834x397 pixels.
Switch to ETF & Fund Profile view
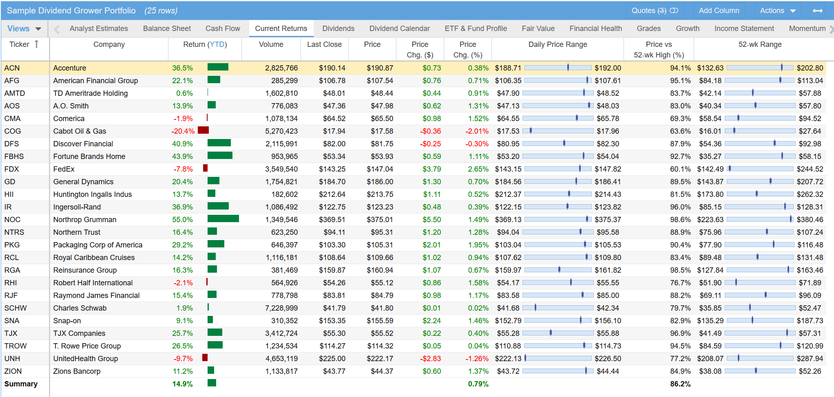click(x=476, y=29)
